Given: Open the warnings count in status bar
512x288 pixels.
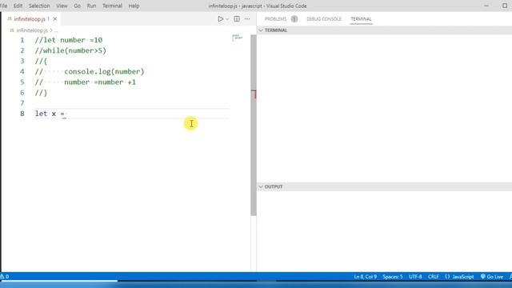Looking at the screenshot, I should coord(5,277).
